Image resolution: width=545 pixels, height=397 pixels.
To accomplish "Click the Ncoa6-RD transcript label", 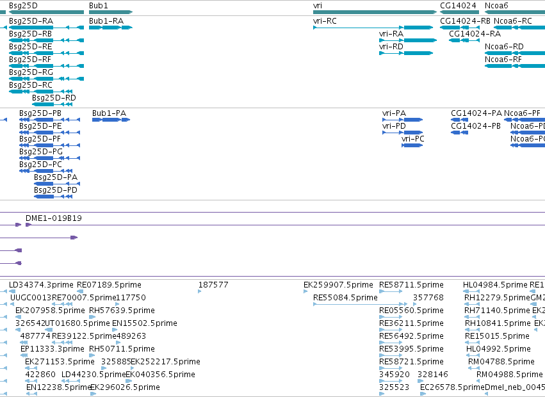I will coord(505,47).
